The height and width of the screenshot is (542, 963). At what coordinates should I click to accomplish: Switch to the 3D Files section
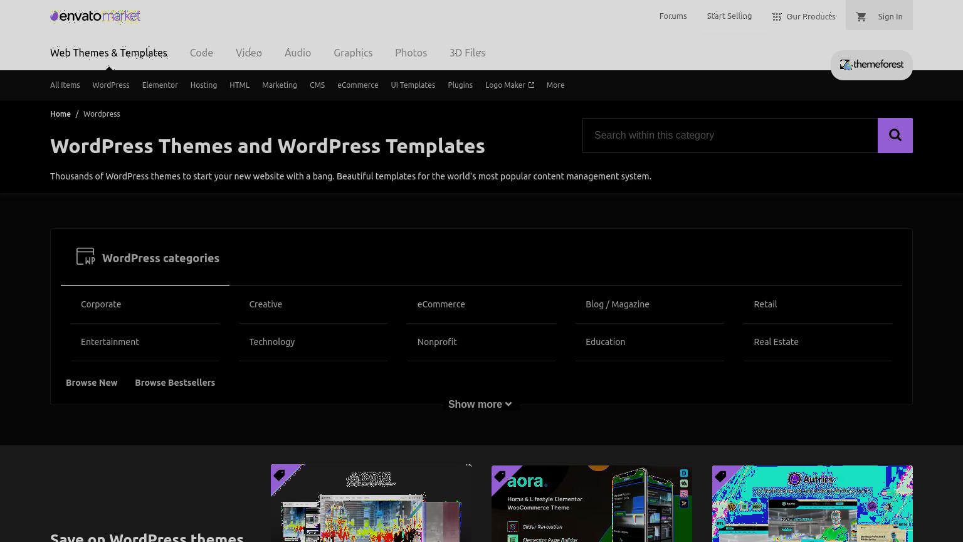[x=468, y=53]
